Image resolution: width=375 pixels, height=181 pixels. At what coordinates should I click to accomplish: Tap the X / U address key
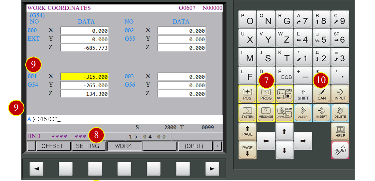247,38
